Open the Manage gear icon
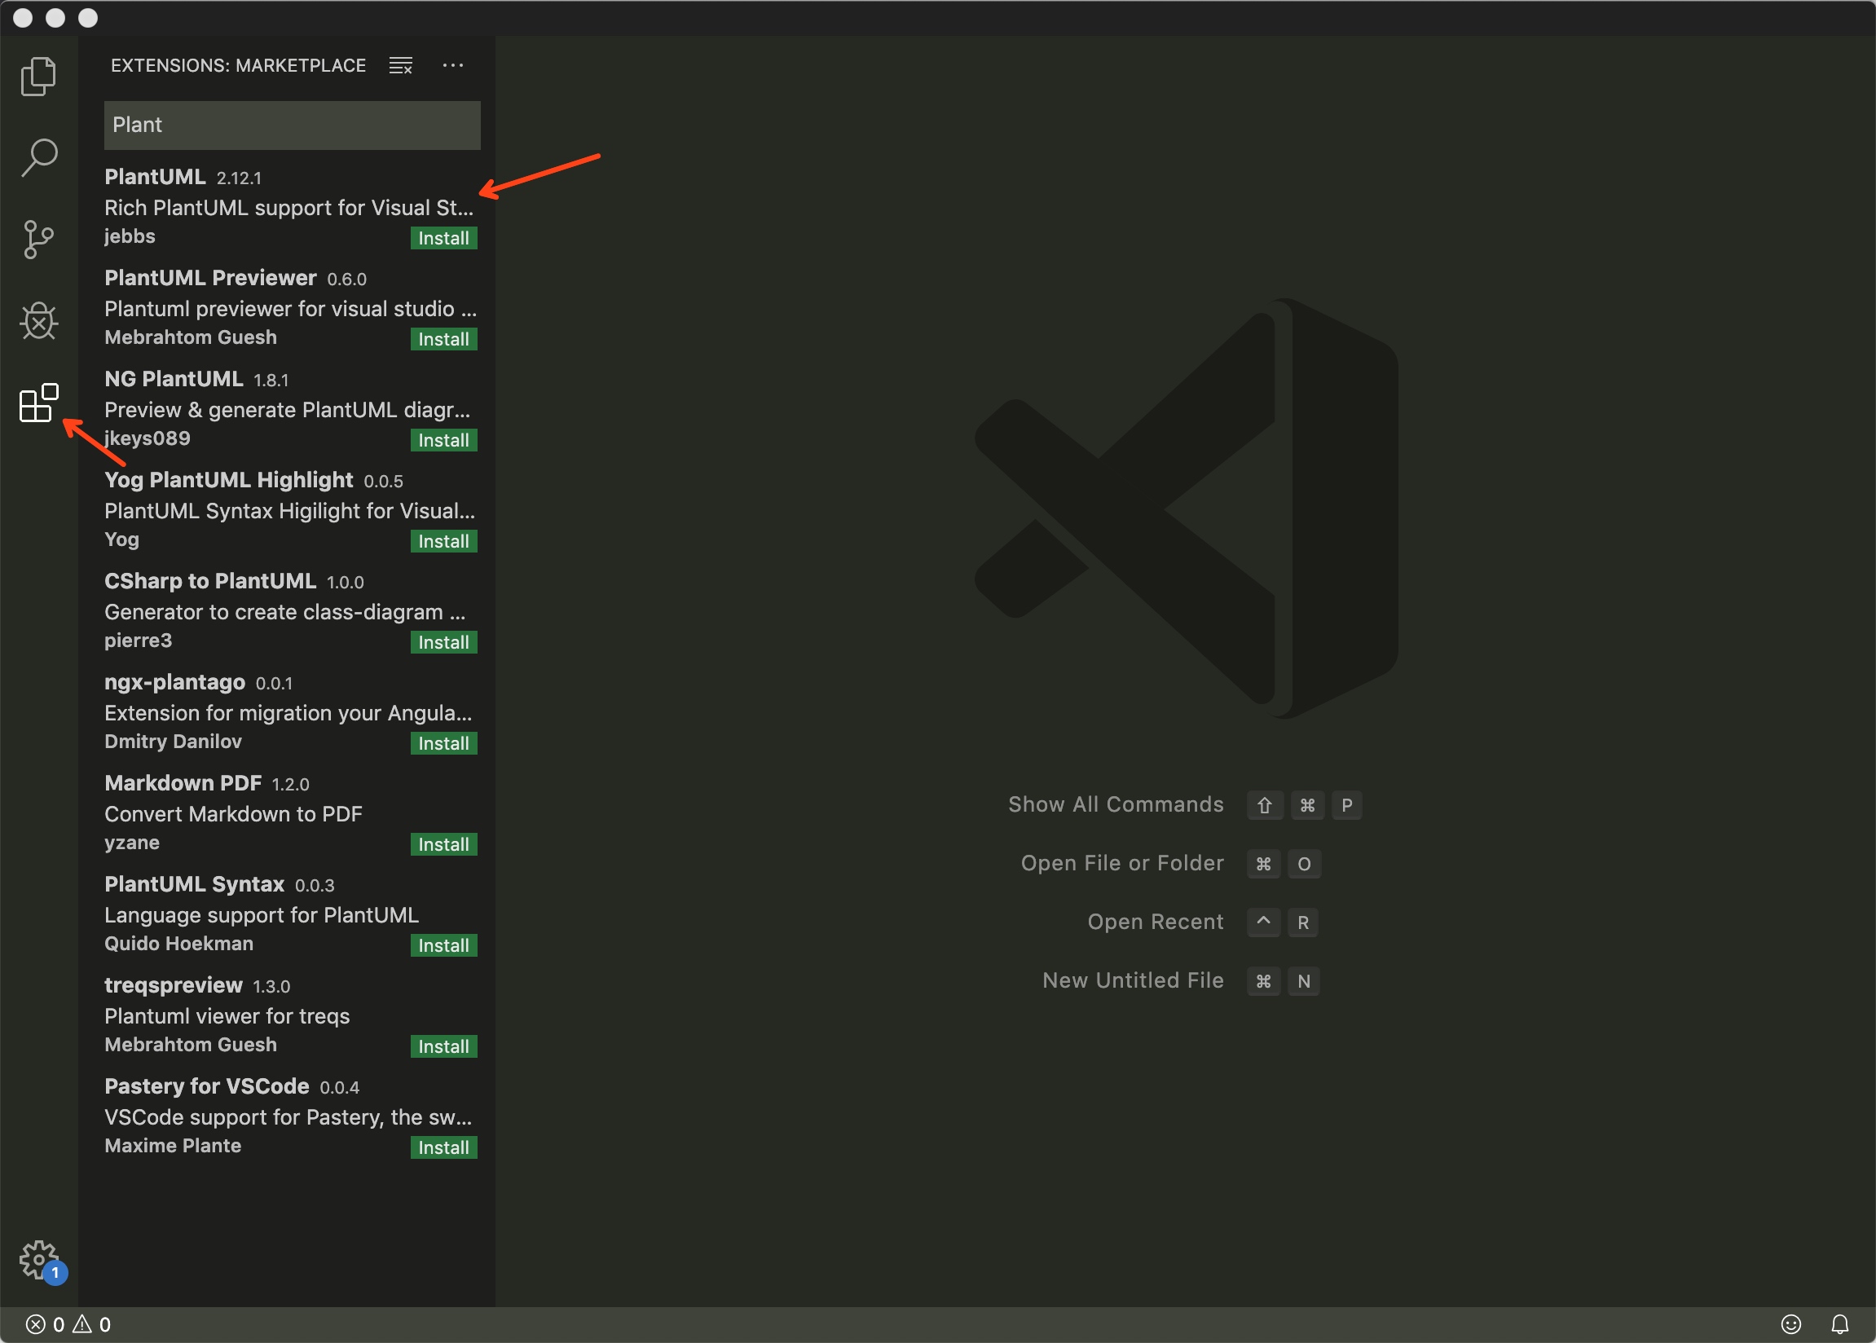This screenshot has width=1876, height=1343. tap(39, 1260)
